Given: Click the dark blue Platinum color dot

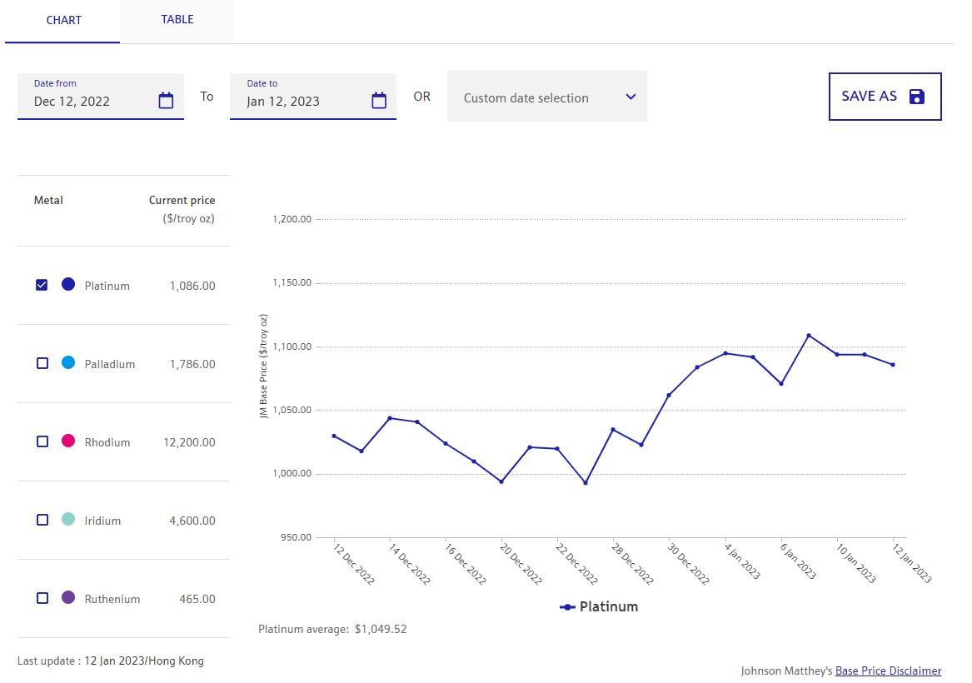Looking at the screenshot, I should pyautogui.click(x=68, y=285).
